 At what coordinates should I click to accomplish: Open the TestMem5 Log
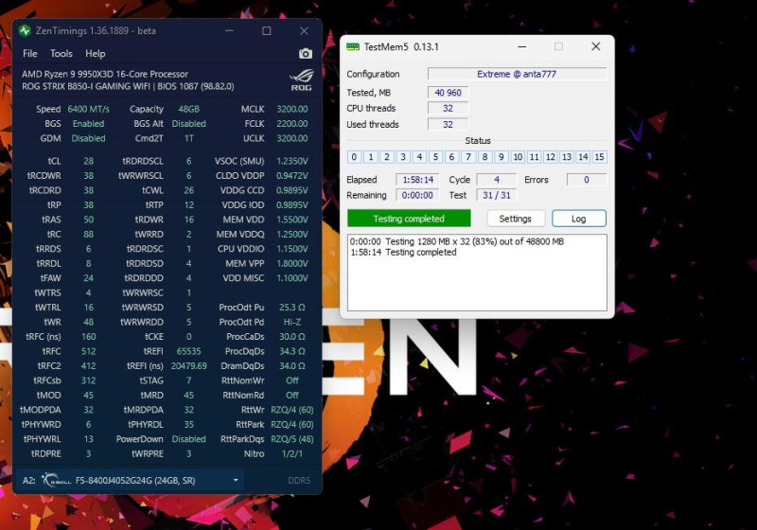coord(578,219)
